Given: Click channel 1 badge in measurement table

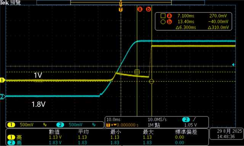Looking at the screenshot, I should click(11, 137).
